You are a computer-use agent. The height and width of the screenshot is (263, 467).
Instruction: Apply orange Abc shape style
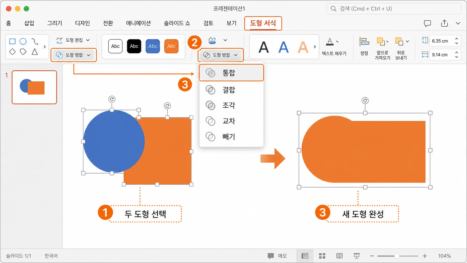tap(171, 46)
